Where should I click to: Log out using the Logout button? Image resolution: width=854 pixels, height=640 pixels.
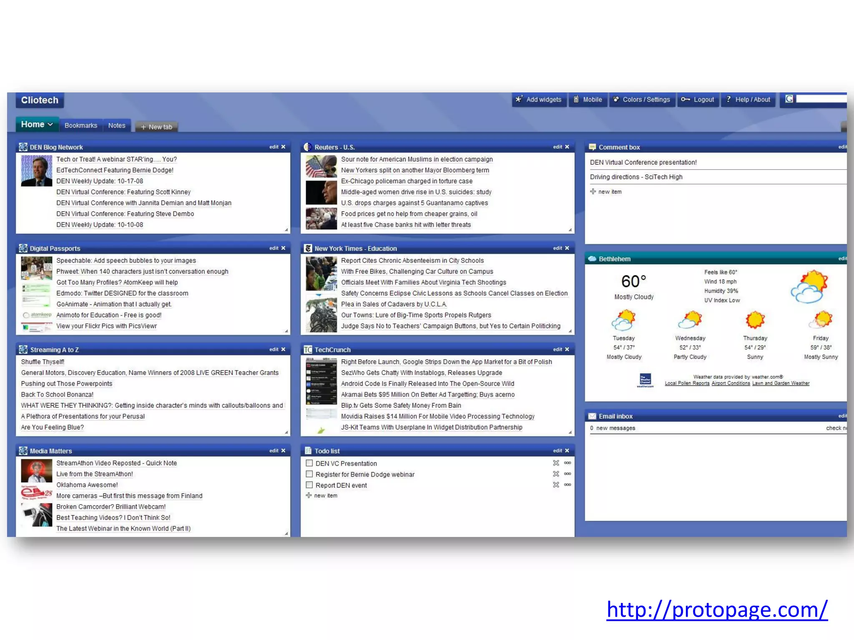click(698, 100)
